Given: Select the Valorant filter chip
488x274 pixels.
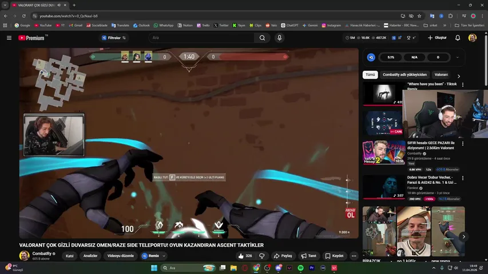Looking at the screenshot, I should coord(441,75).
